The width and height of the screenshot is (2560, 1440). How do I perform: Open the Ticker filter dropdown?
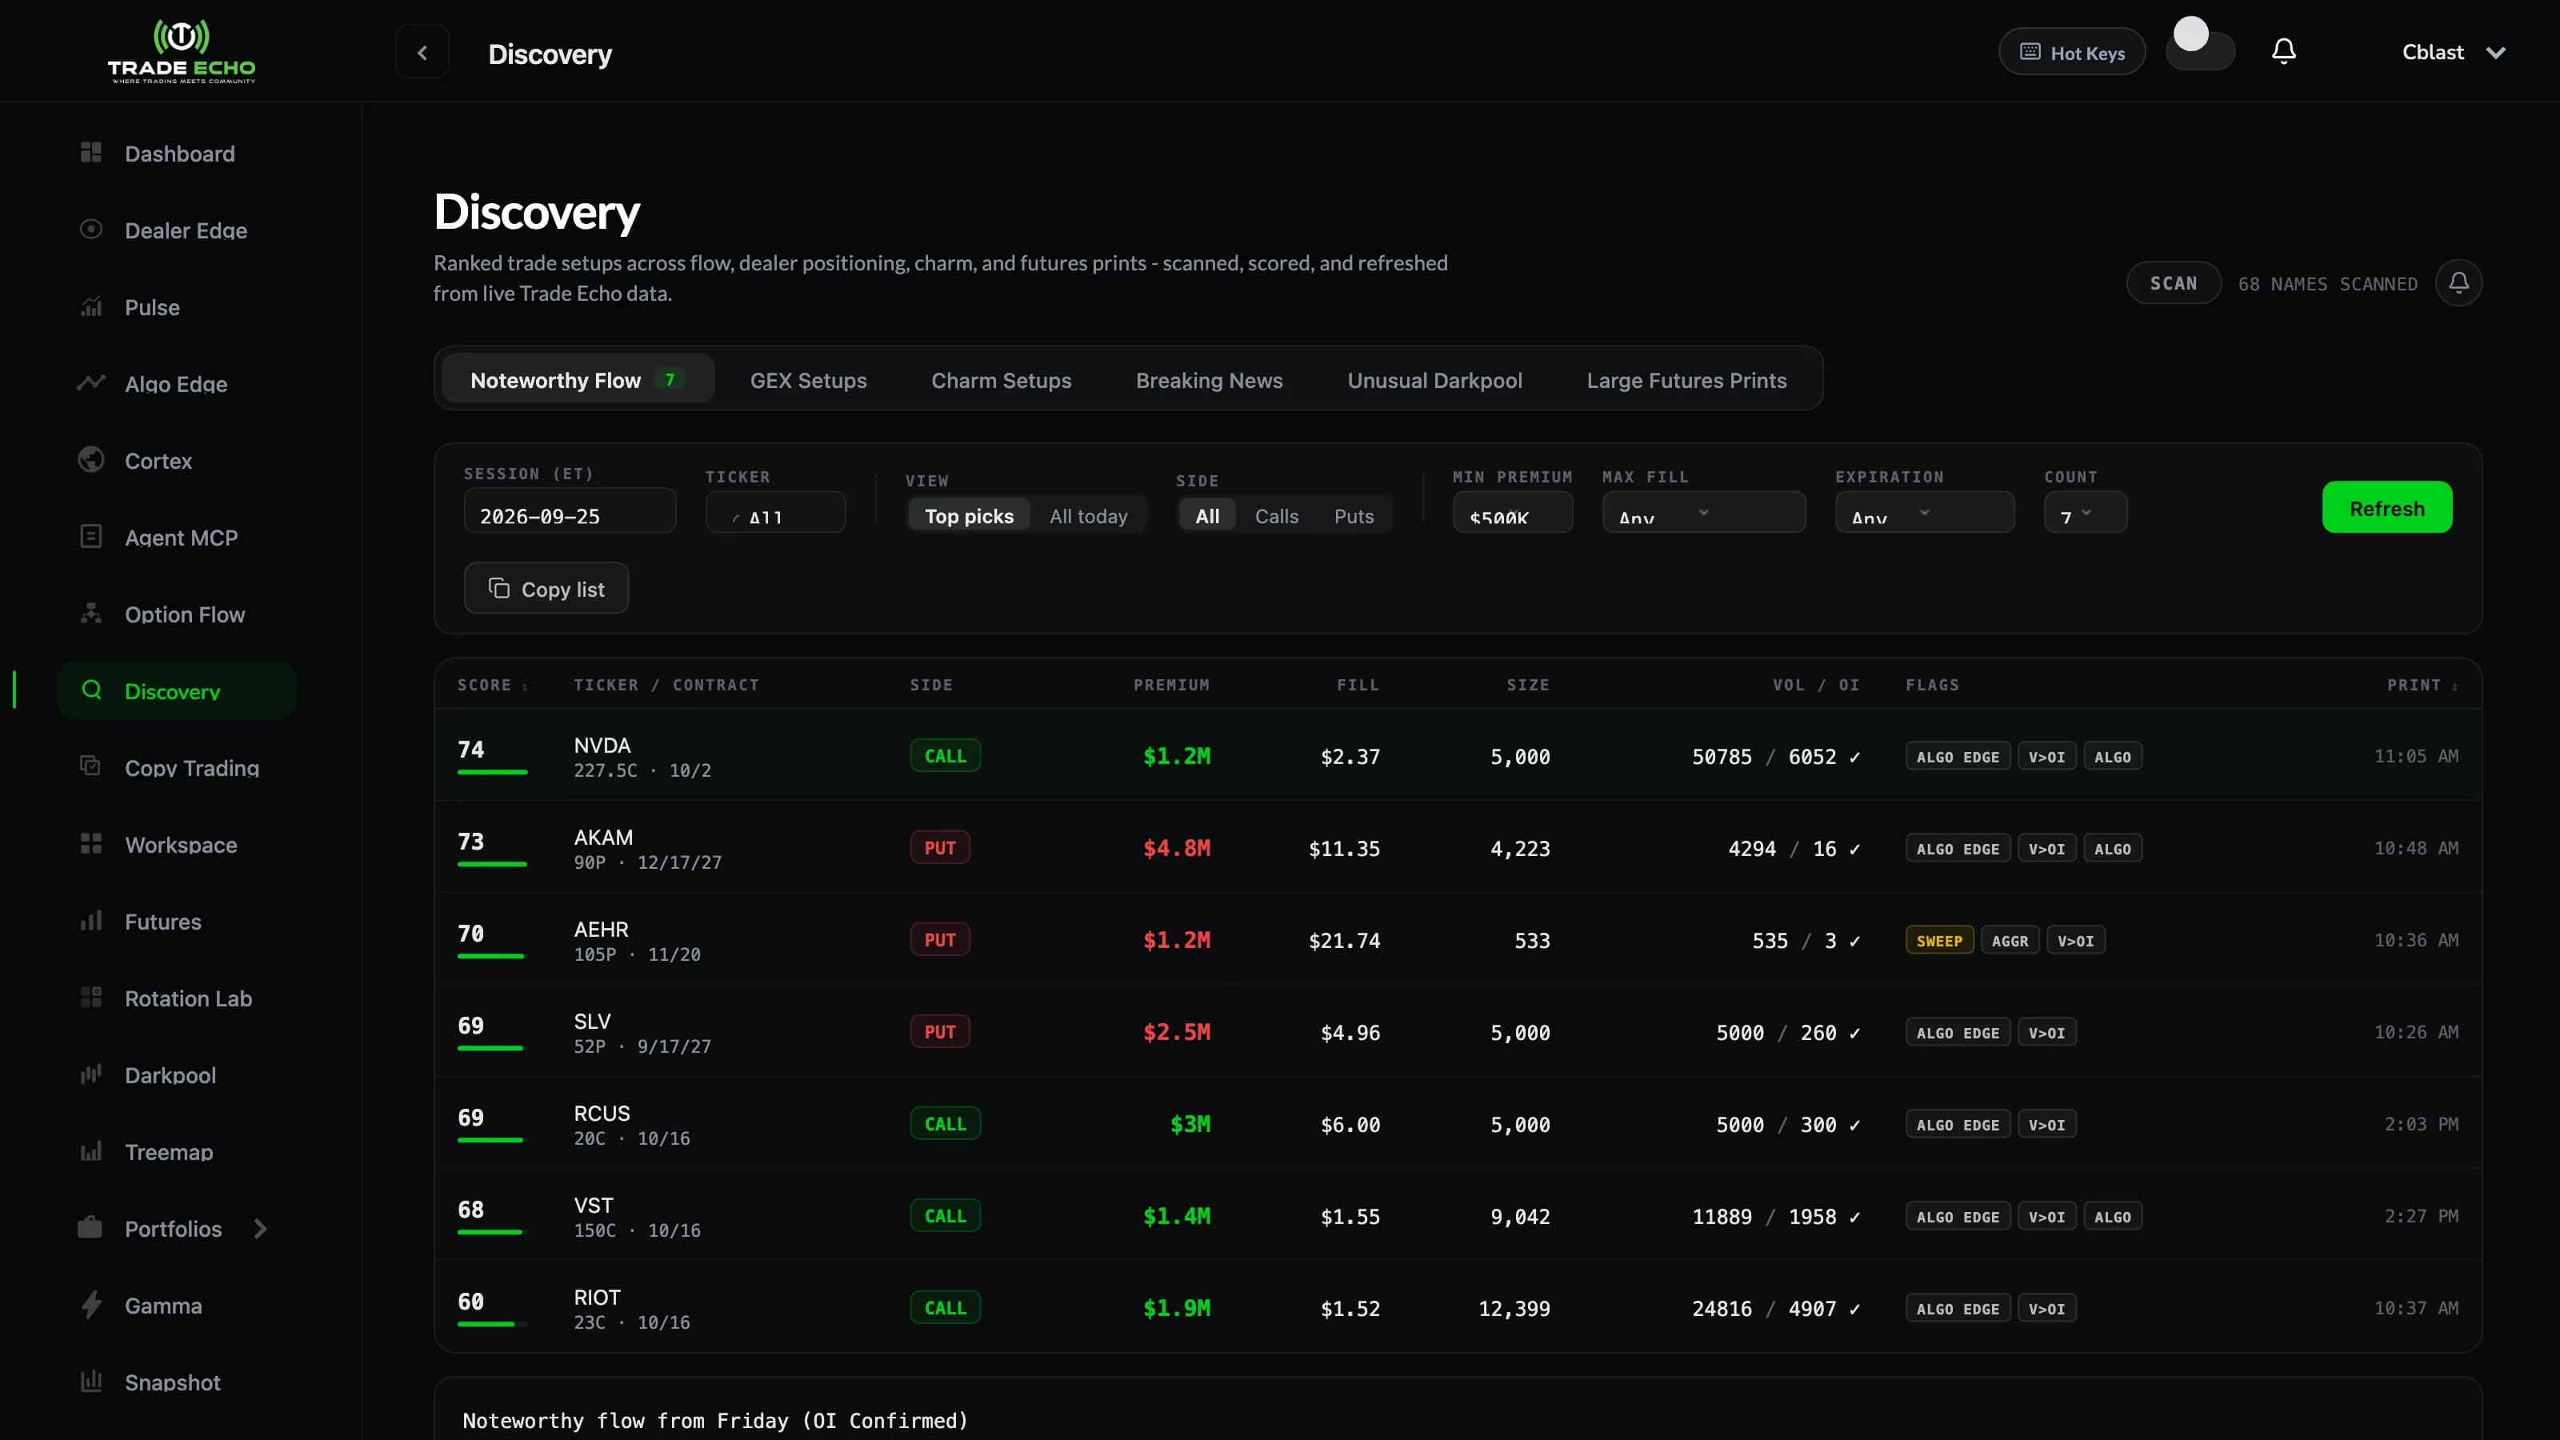tap(775, 513)
